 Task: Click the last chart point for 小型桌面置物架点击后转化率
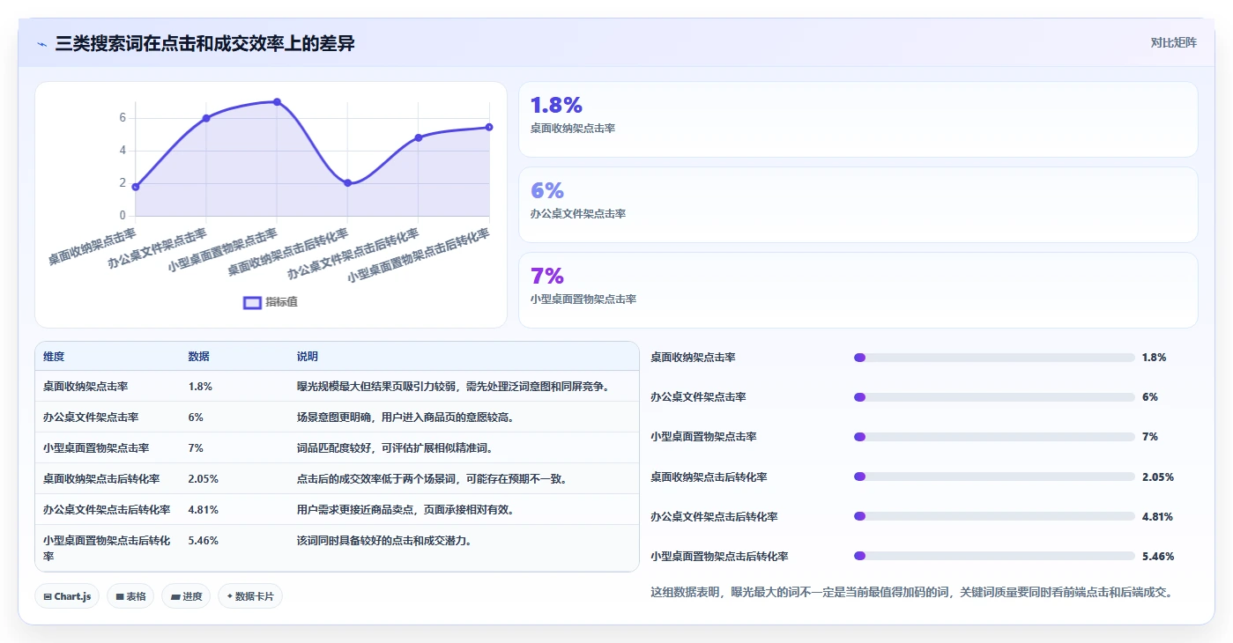(x=489, y=127)
